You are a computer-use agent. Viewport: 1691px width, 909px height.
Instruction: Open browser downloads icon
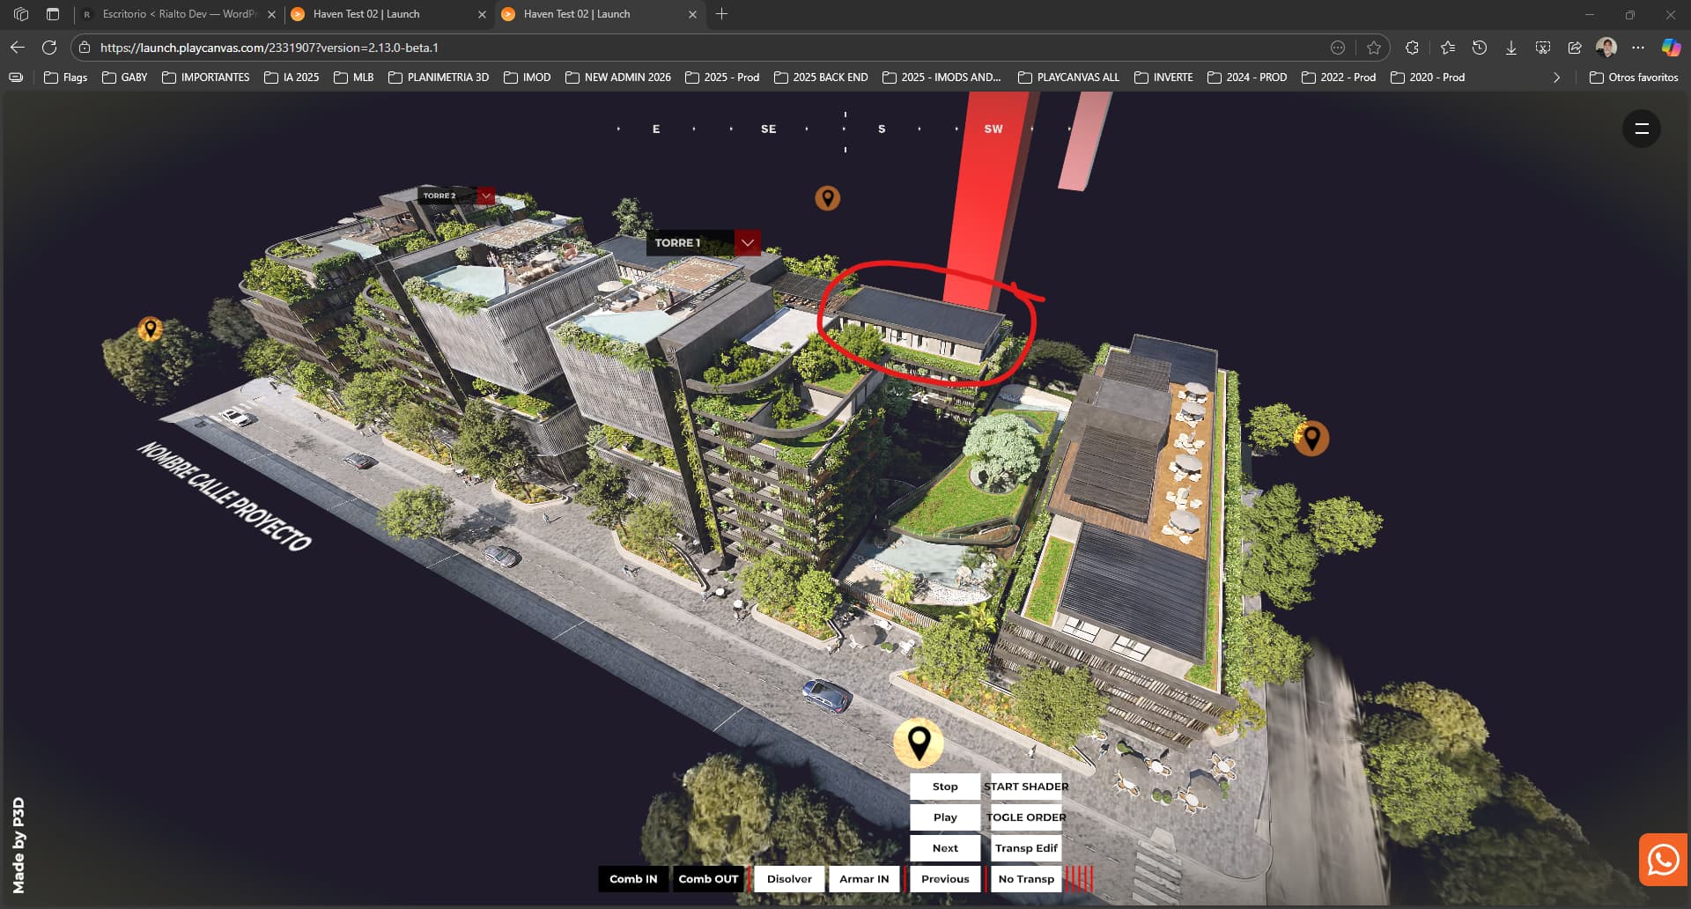(x=1510, y=48)
